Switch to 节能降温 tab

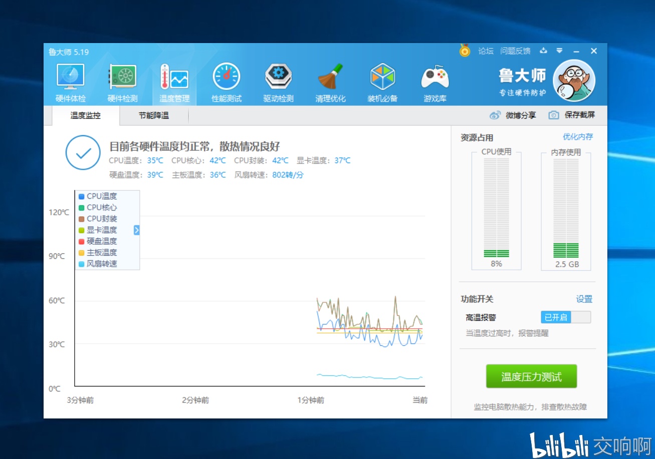click(154, 116)
